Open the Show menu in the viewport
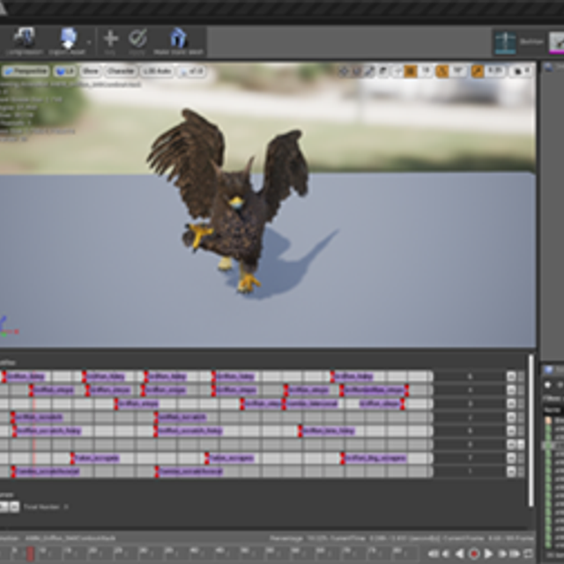This screenshot has width=564, height=564. 91,71
